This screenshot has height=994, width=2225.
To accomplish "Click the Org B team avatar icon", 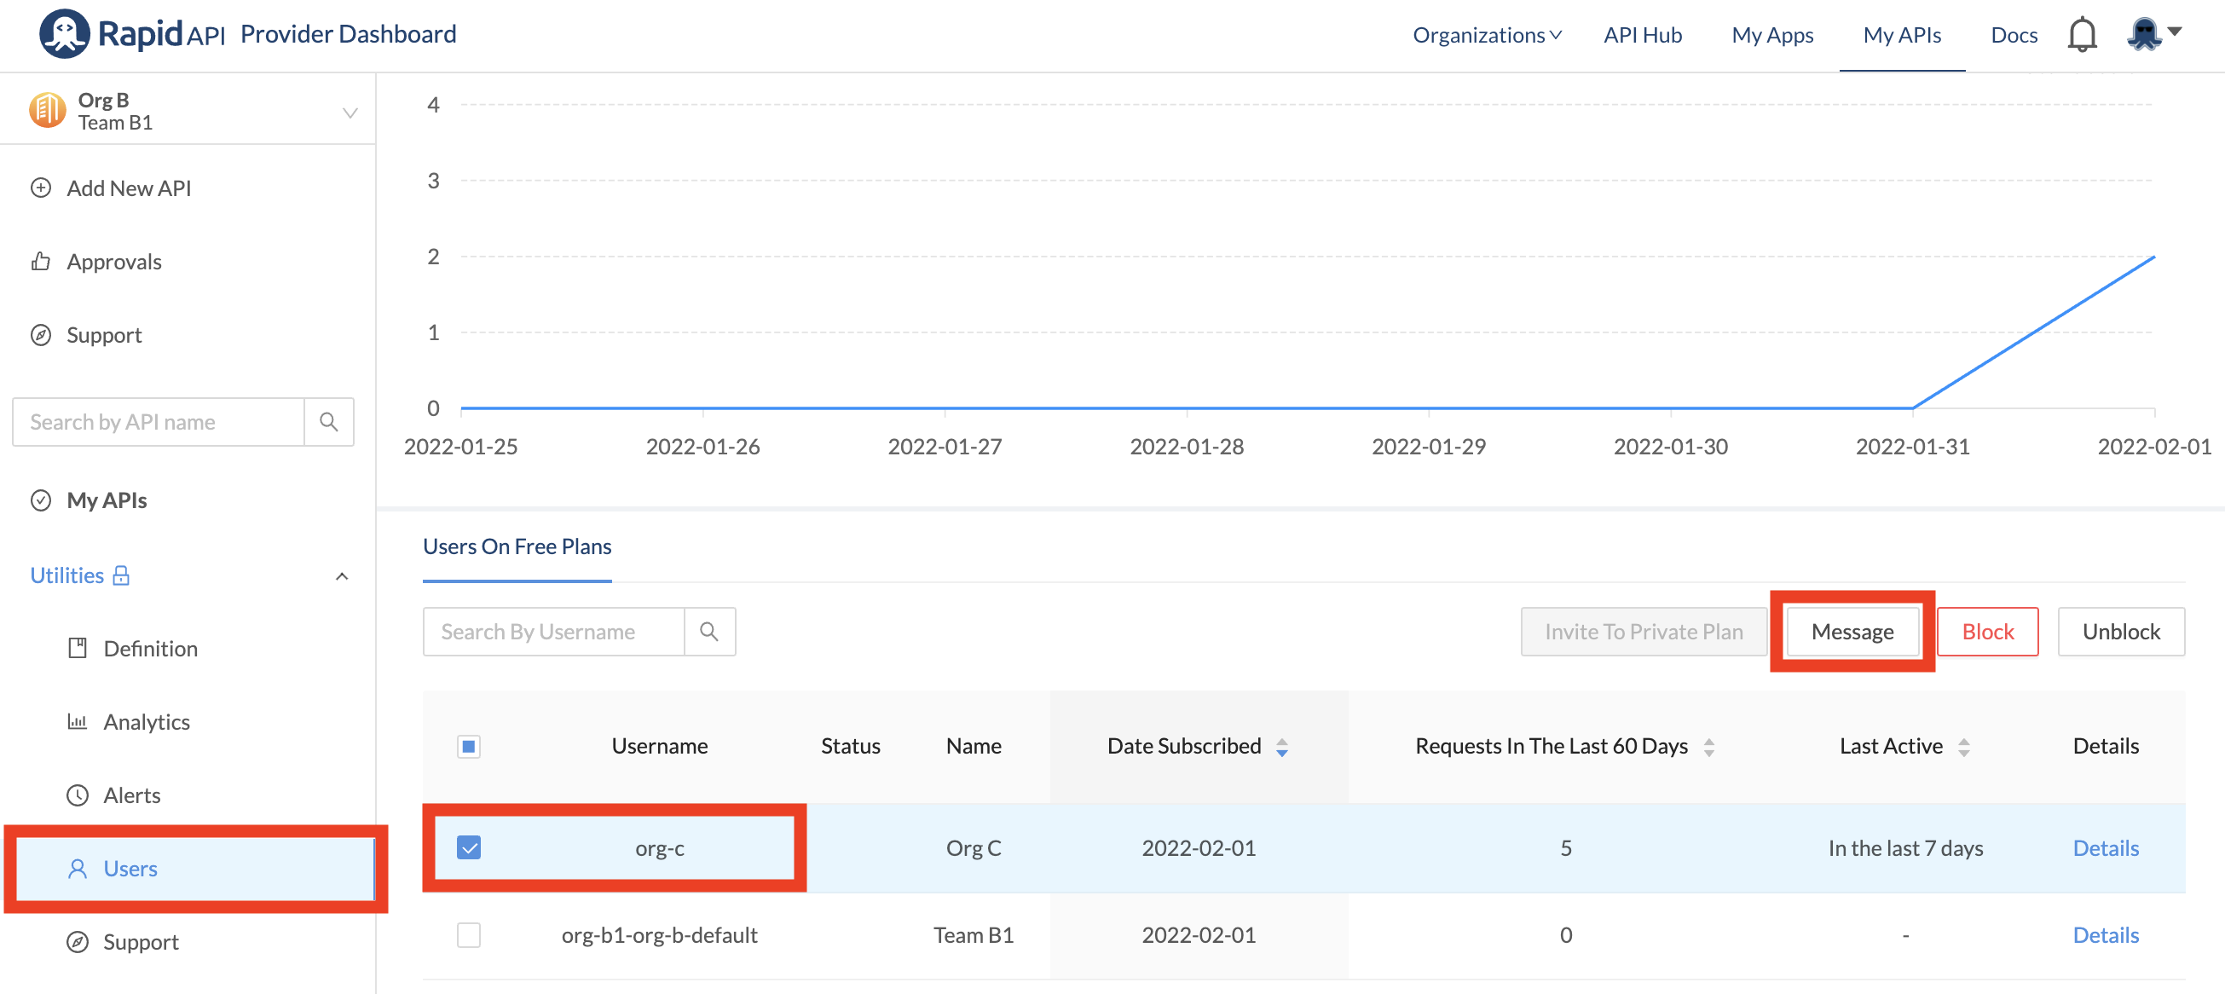I will click(x=48, y=111).
